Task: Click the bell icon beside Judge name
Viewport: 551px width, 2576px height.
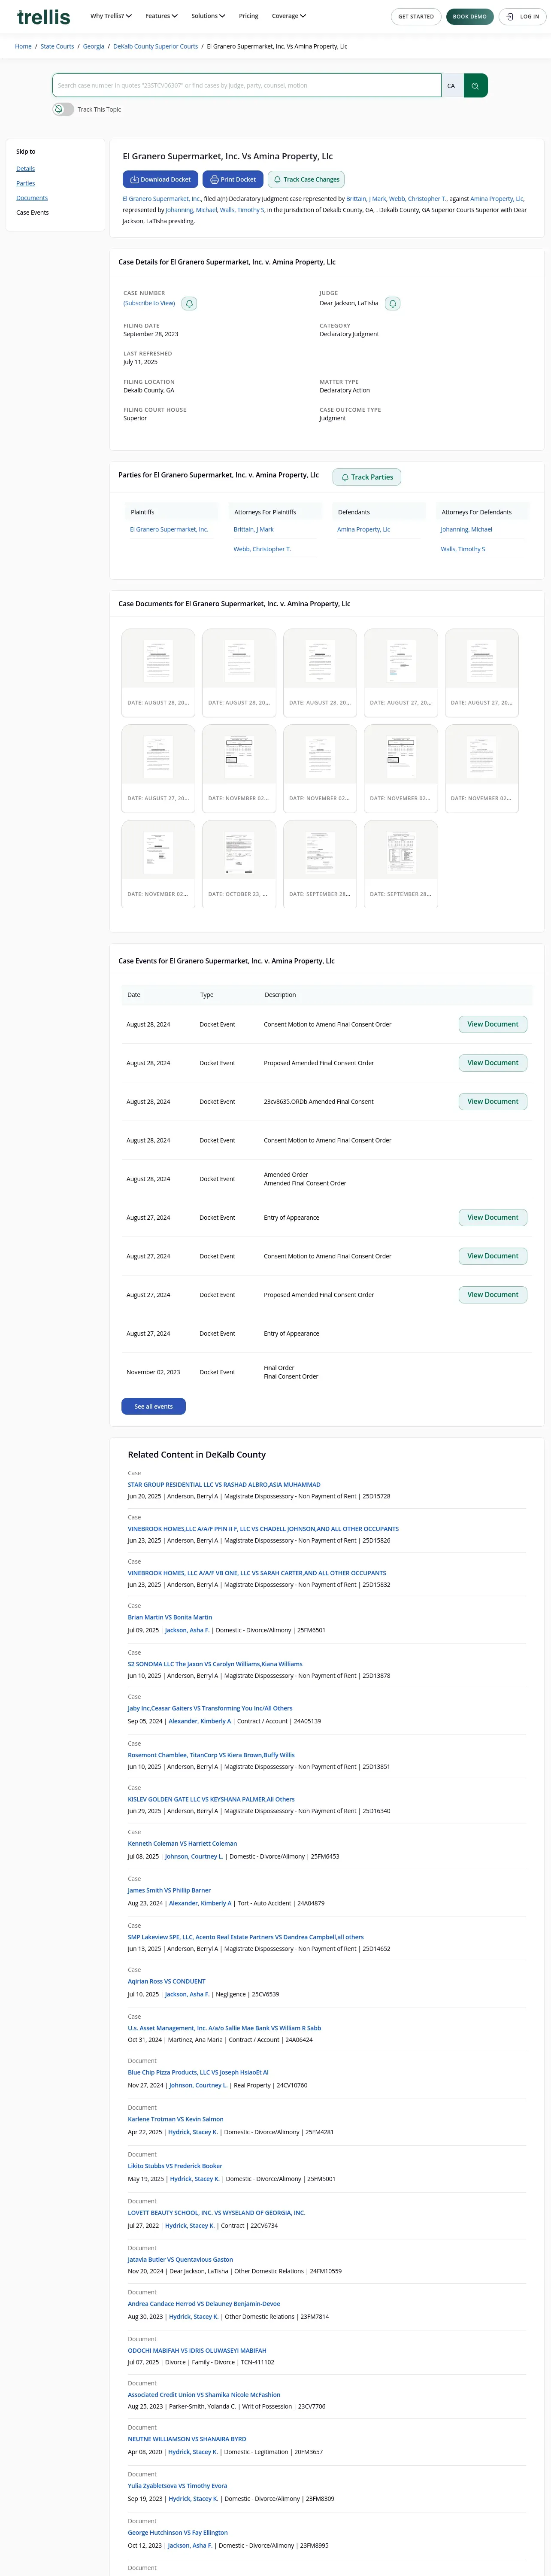Action: (393, 303)
